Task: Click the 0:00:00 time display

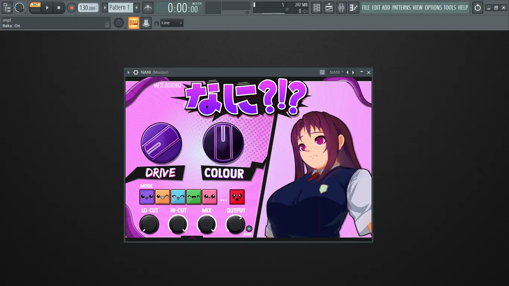Action: click(183, 8)
